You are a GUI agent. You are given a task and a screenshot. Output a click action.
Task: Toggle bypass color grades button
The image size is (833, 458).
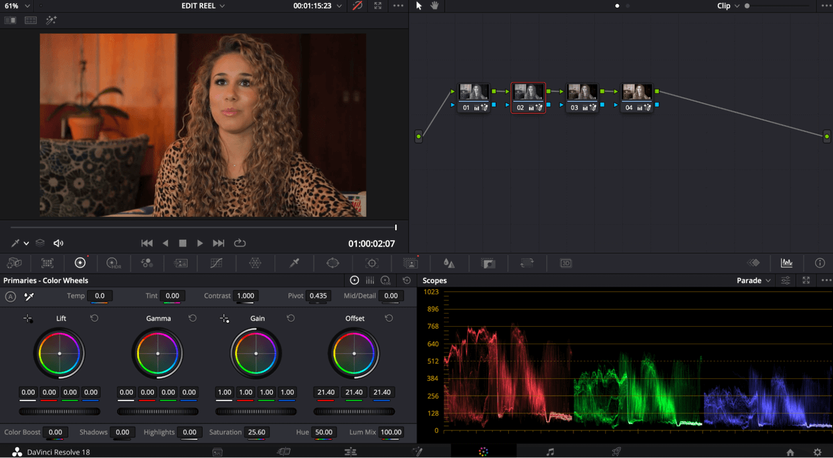357,6
